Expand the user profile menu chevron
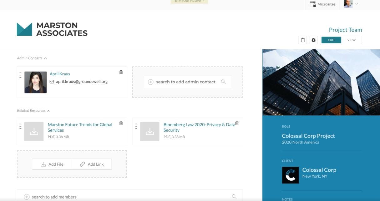This screenshot has width=380, height=201. pos(357,3)
